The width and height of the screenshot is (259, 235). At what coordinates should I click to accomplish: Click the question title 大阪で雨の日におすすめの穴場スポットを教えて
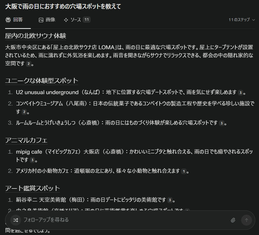click(63, 6)
